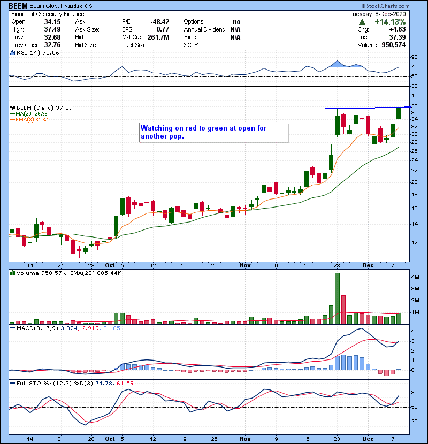This screenshot has height=444, width=428.
Task: Click the '12' price axis label
Action: coord(414,243)
